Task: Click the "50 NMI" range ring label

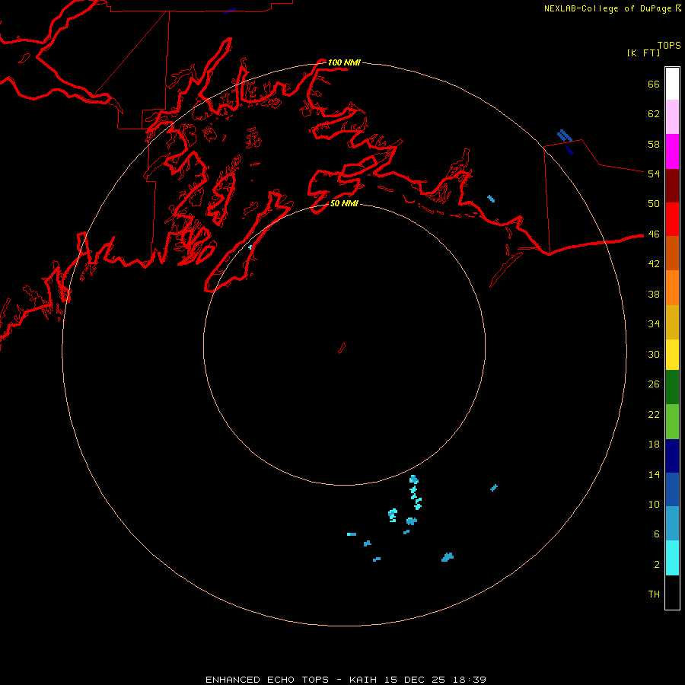Action: coord(344,203)
